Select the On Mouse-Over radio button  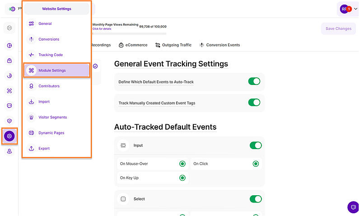(182, 164)
